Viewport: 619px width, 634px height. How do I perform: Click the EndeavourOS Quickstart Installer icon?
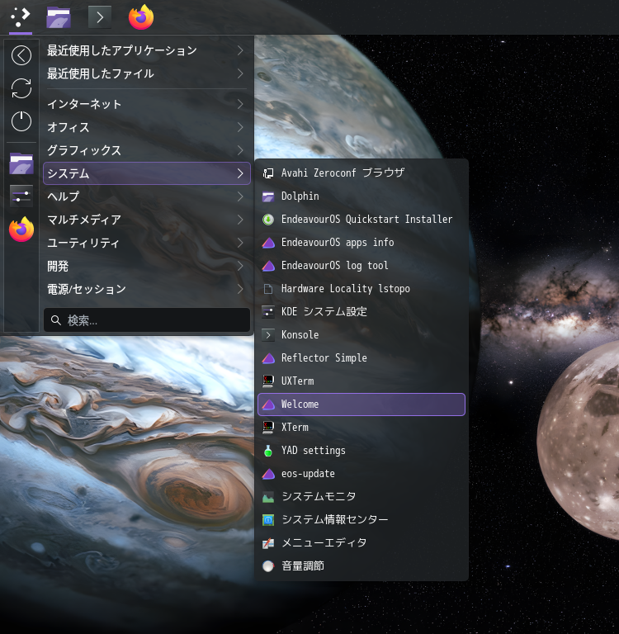268,220
